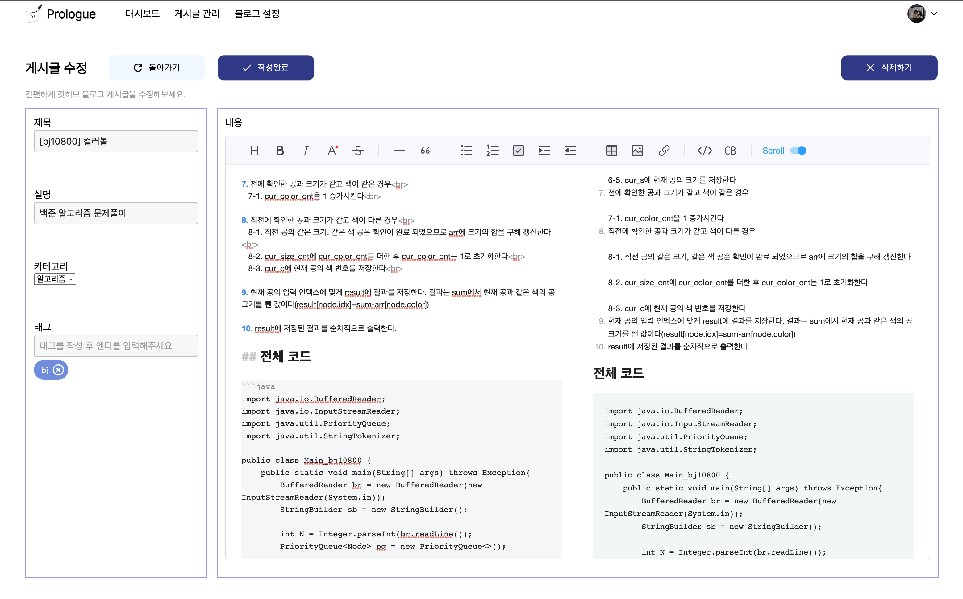Toggle bold formatting in the editor
The height and width of the screenshot is (599, 963).
[x=280, y=151]
